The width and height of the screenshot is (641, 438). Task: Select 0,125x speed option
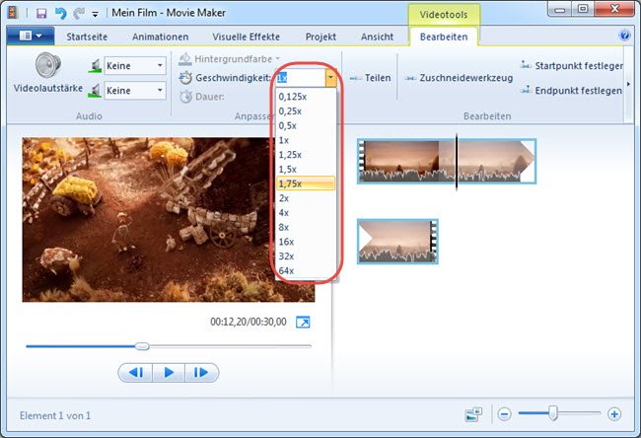click(306, 97)
